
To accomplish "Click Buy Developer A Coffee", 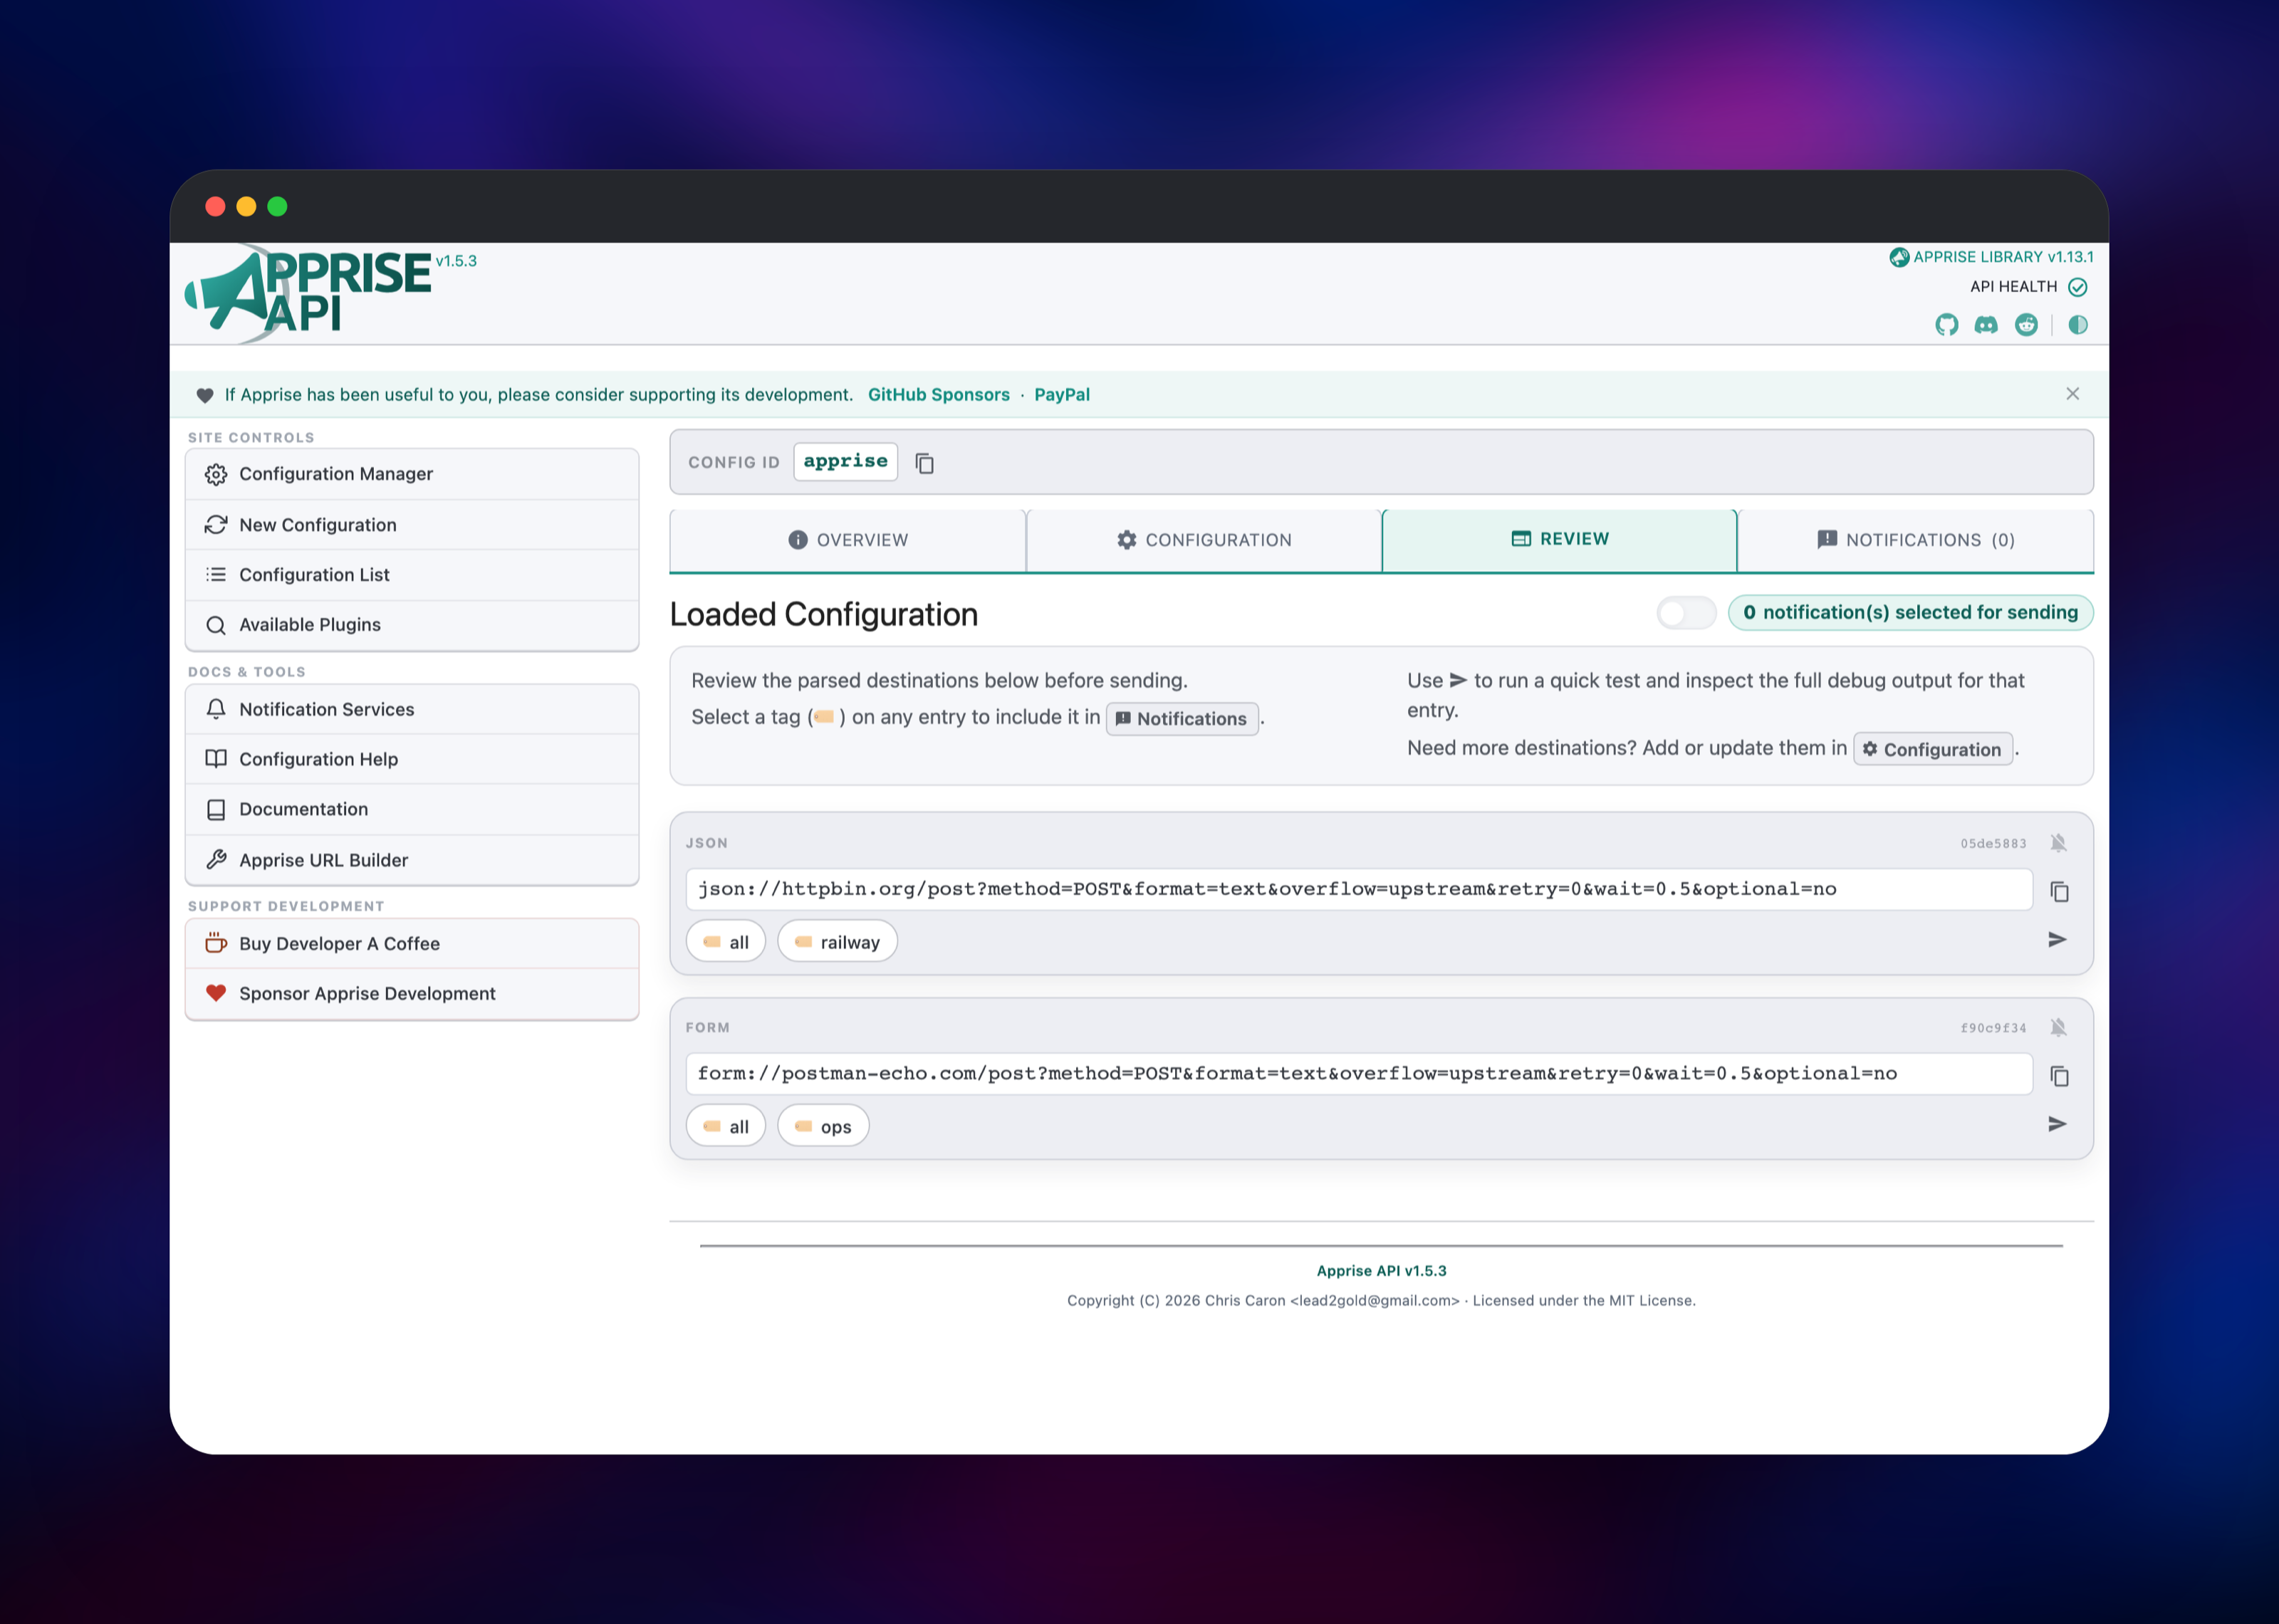I will (412, 944).
